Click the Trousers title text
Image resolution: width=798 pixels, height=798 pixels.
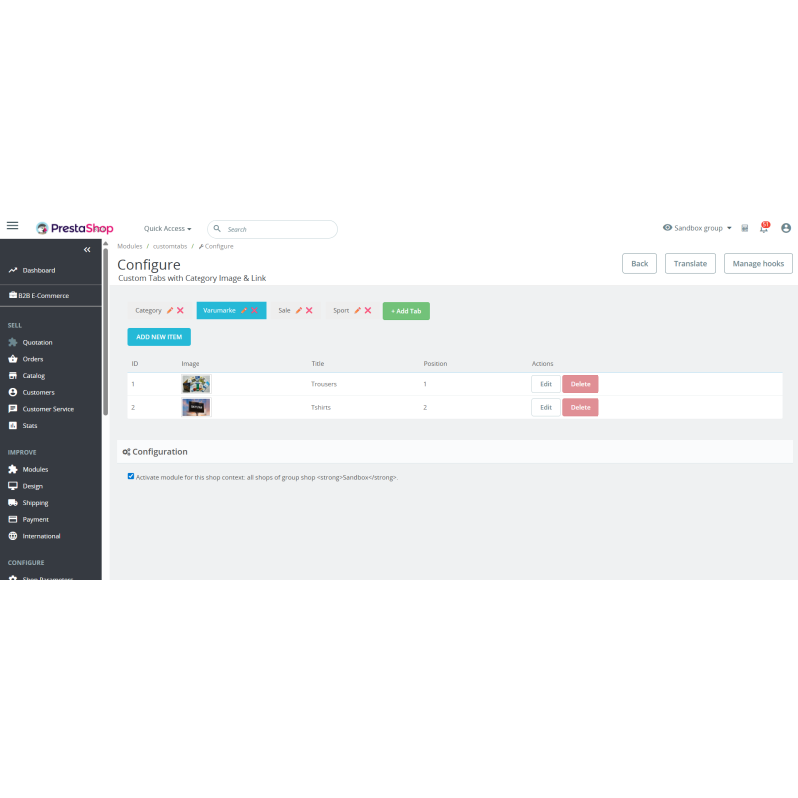pos(324,384)
